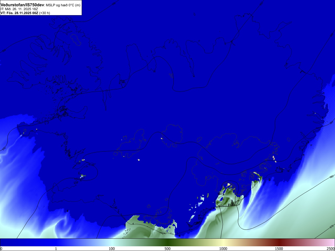
Task: Click the 980 isobar label
Action: [x=331, y=177]
